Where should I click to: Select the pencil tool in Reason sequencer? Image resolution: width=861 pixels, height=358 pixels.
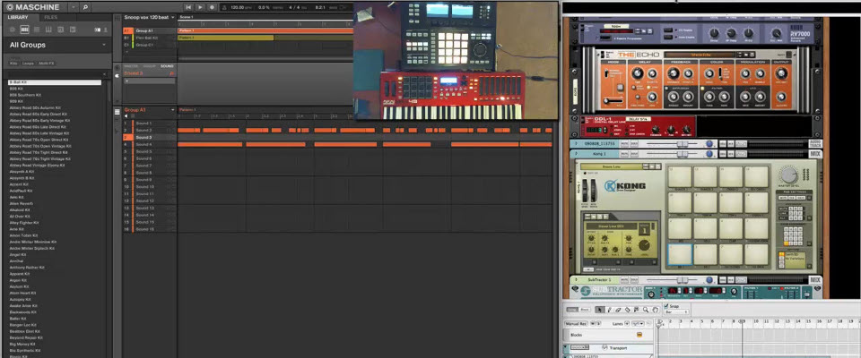click(610, 310)
